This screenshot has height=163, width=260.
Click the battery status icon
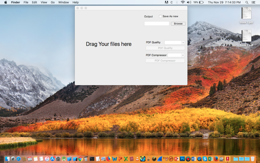pyautogui.click(x=201, y=2)
